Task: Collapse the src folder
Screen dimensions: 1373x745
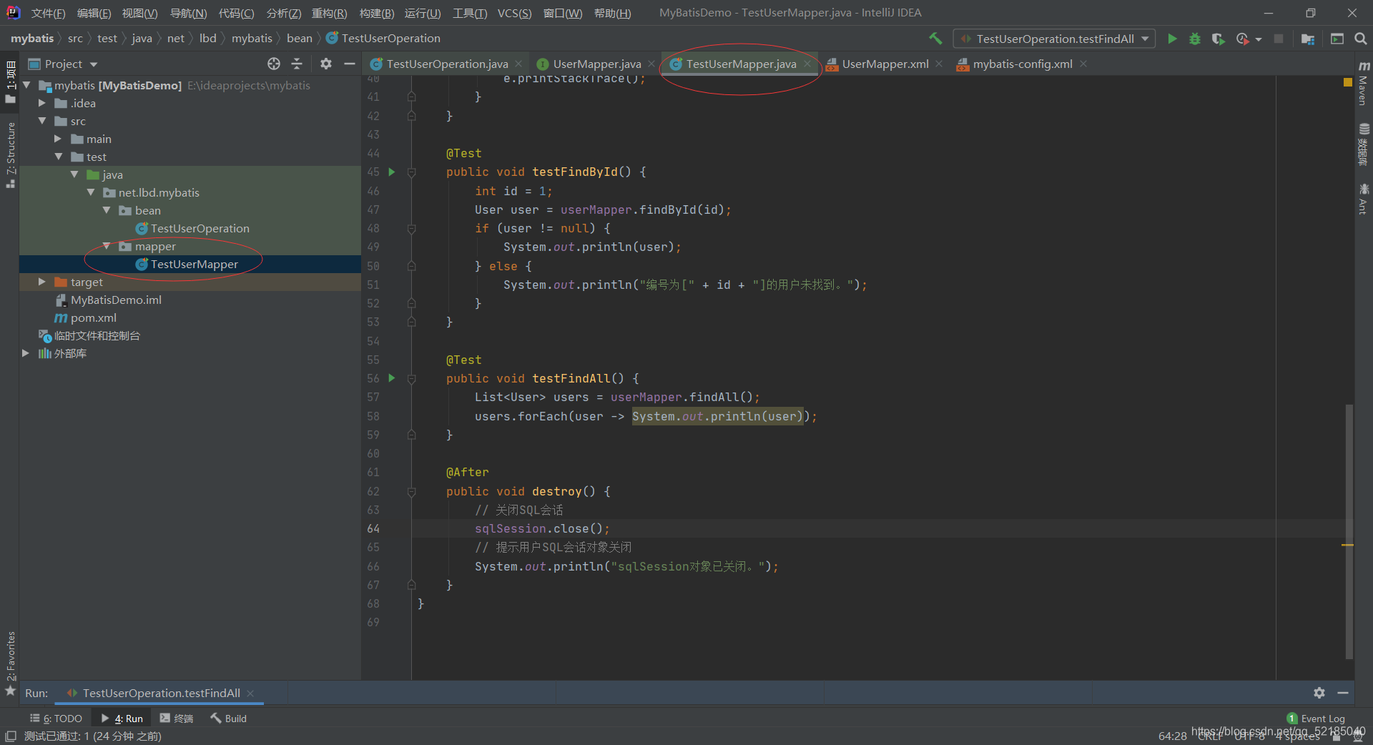Action: tap(42, 121)
